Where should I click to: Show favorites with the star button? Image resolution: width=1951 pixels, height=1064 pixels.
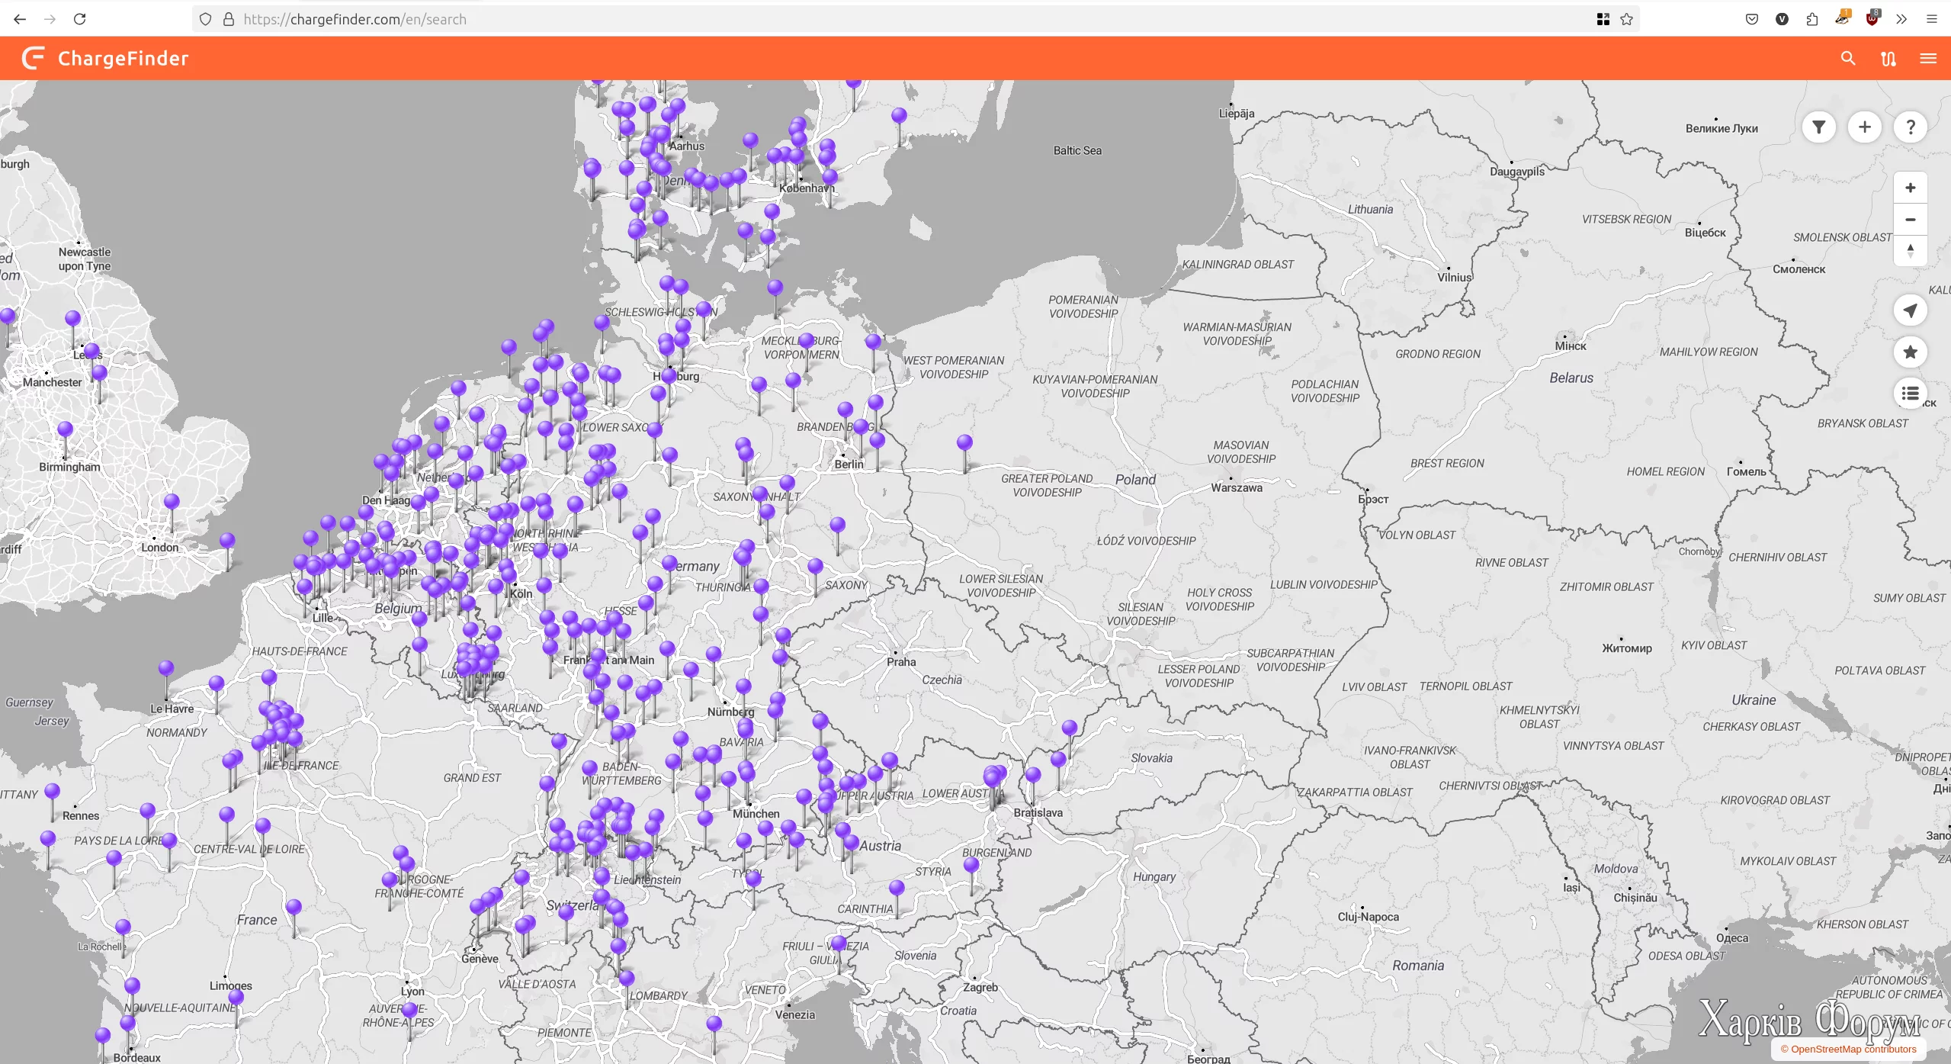pyautogui.click(x=1910, y=352)
